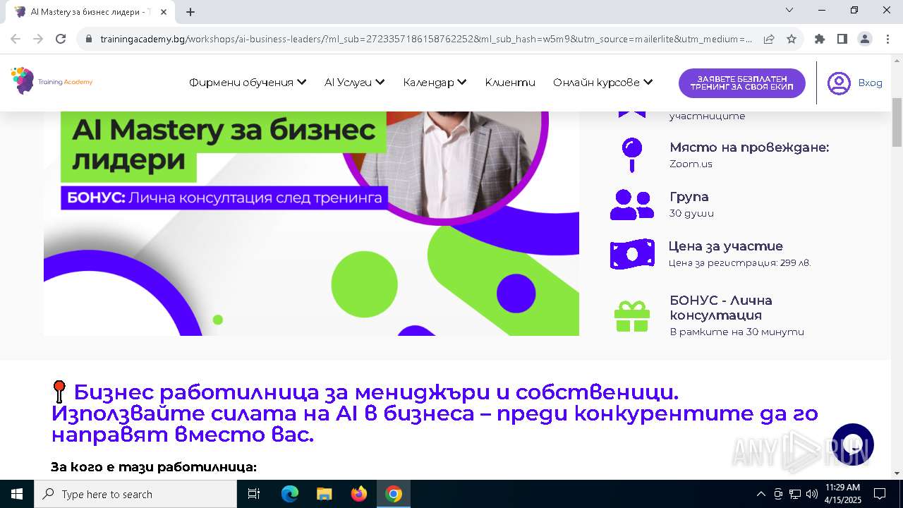Click the Type here to search box
Viewport: 903px width, 508px height.
point(135,494)
